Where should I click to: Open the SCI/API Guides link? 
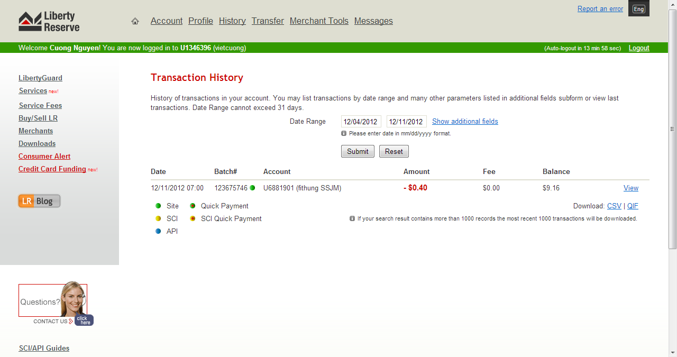[x=44, y=348]
